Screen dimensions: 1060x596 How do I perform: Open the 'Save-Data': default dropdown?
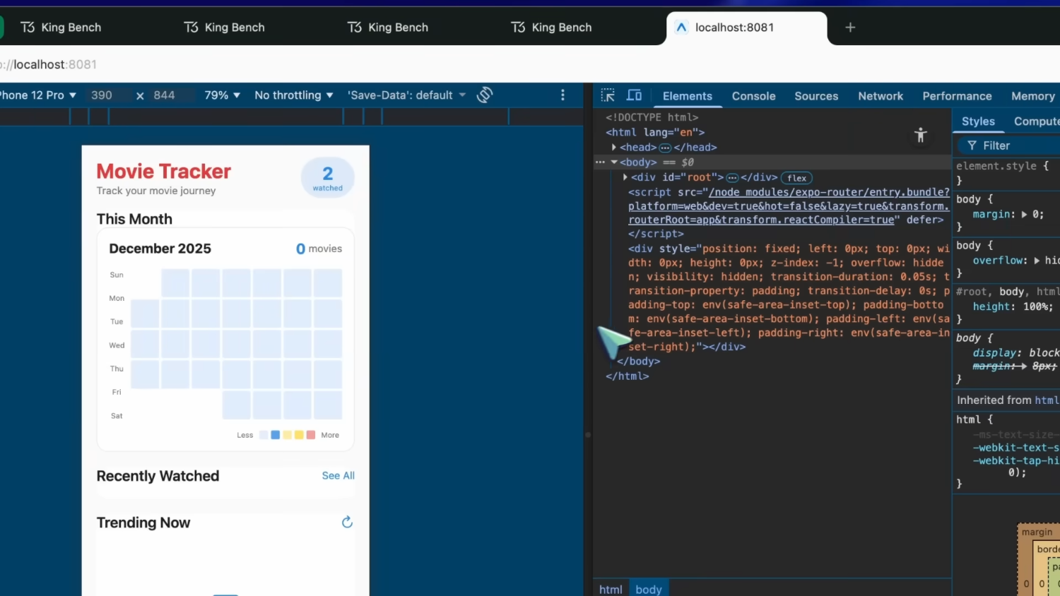(x=407, y=95)
